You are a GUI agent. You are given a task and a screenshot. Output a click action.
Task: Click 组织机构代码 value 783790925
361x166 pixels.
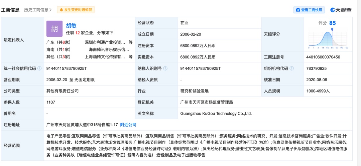(317, 68)
